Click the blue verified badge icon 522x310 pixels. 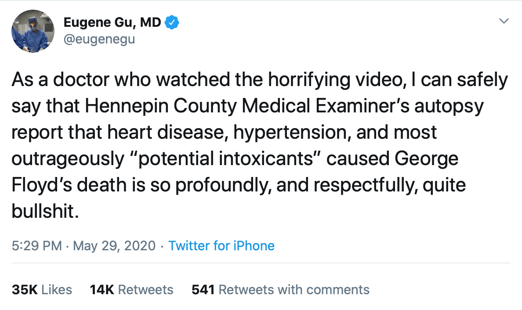[x=172, y=22]
